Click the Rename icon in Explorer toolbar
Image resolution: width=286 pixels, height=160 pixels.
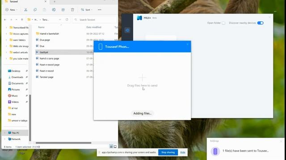[54, 10]
